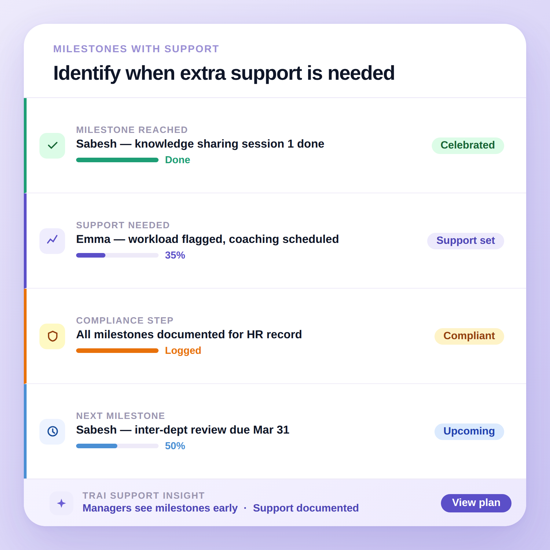Select the trending-line icon beside Emma's milestone
Image resolution: width=550 pixels, height=550 pixels.
(52, 241)
